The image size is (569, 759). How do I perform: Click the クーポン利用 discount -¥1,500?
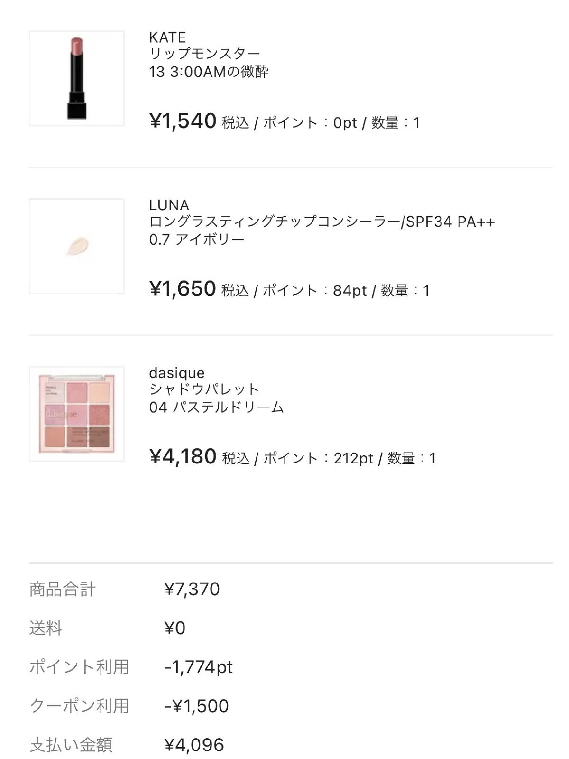pos(196,706)
